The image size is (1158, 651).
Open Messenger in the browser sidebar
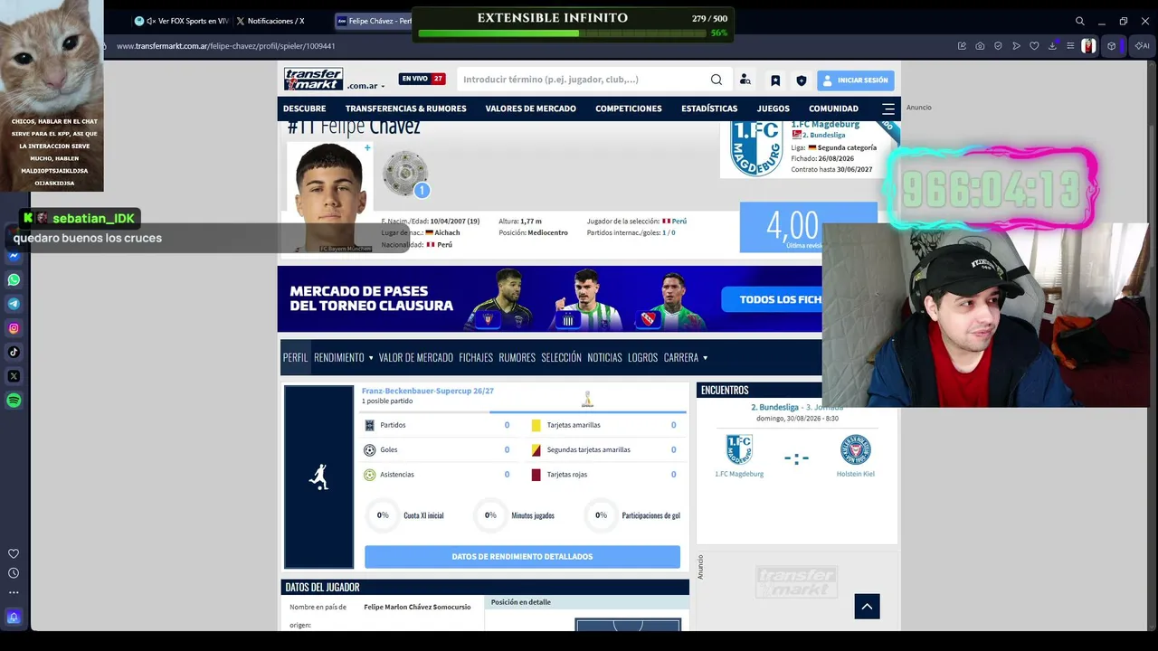[14, 256]
